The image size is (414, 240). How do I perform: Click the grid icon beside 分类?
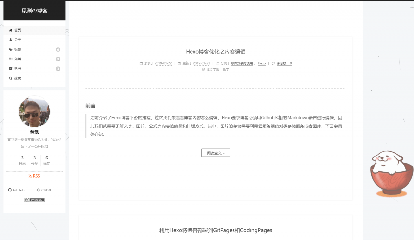click(11, 59)
